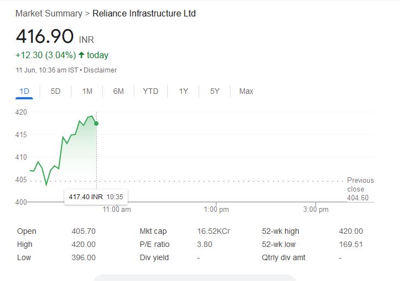Click the 11:00 am axis label
The image size is (400, 281).
pos(117,210)
